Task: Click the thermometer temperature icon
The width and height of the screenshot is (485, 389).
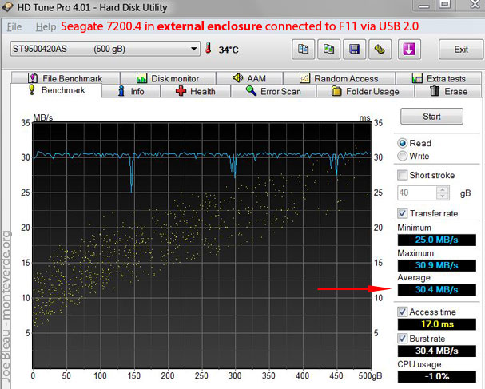Action: pos(209,50)
